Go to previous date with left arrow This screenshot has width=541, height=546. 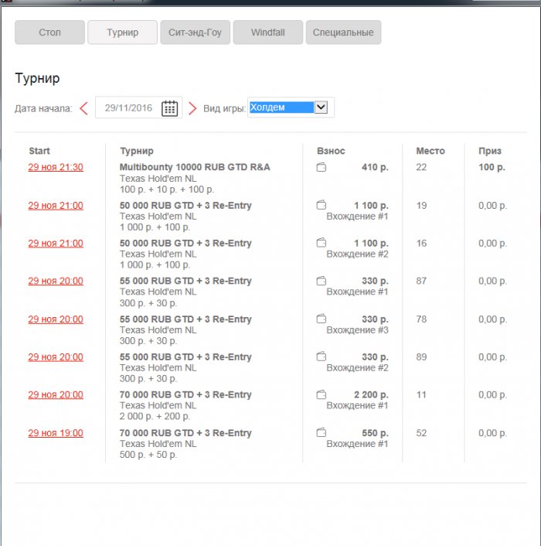(x=83, y=108)
